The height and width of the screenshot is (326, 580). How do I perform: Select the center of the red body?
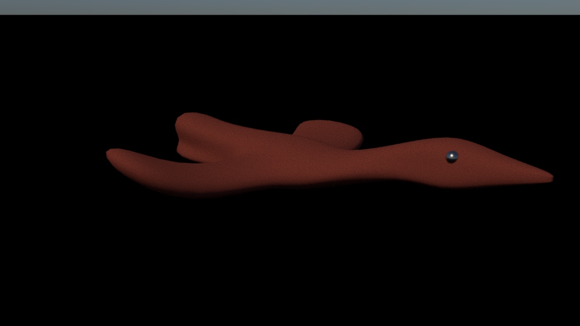(x=272, y=162)
